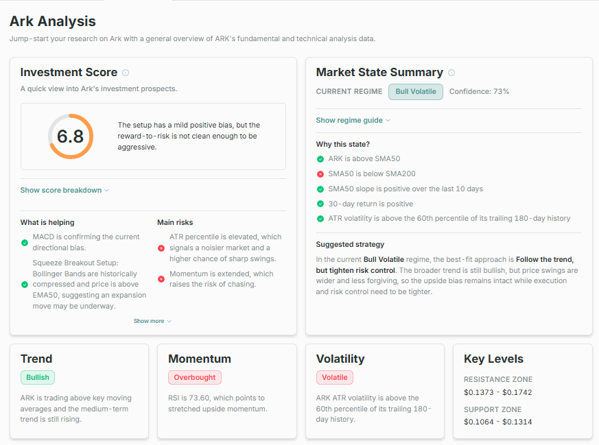
Task: Click red cross icon beside SMA50 is below SMA200
Action: [320, 174]
